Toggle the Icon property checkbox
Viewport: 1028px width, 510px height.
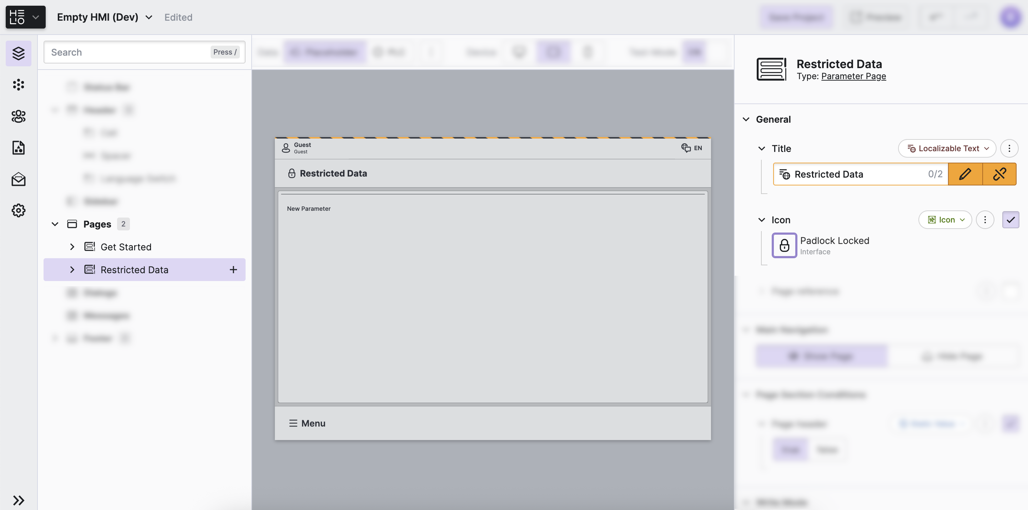click(1010, 220)
